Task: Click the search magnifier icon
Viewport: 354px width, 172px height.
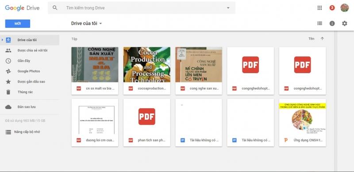Action: pos(55,8)
